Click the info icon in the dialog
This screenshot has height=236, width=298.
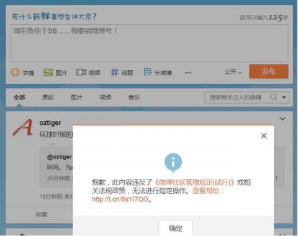coord(173,163)
